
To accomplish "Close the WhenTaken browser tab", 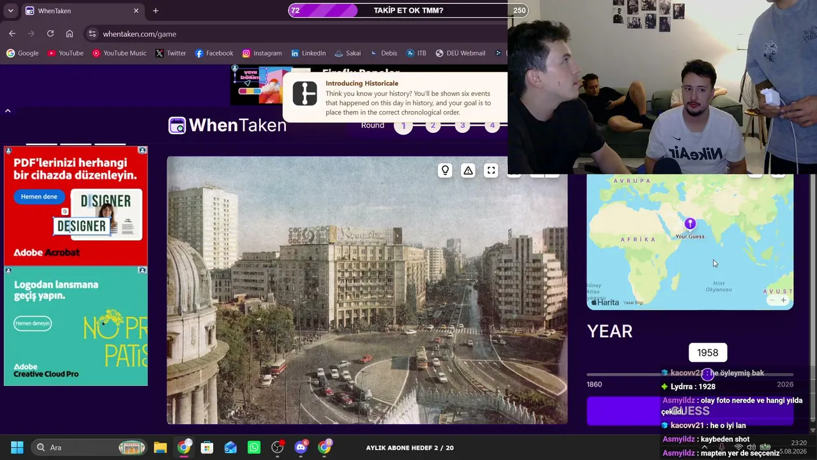I will (x=136, y=11).
